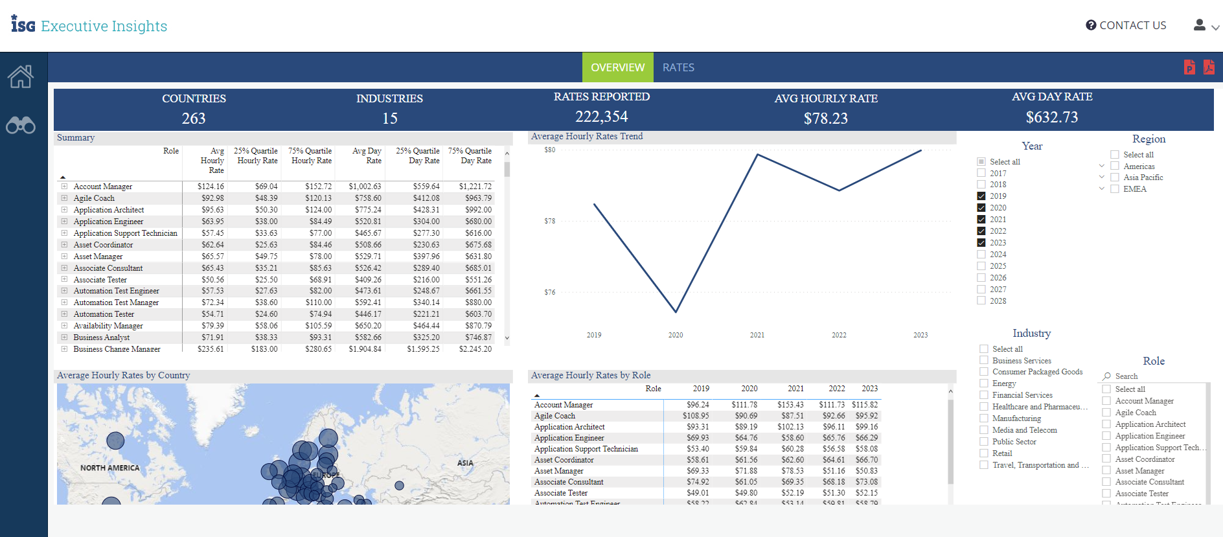The width and height of the screenshot is (1223, 537).
Task: Open the user account icon
Action: pos(1200,25)
